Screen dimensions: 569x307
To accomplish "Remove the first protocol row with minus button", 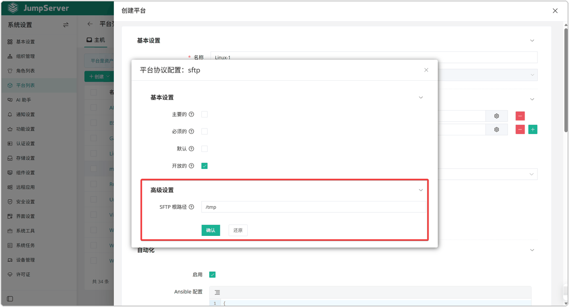I will coord(520,116).
